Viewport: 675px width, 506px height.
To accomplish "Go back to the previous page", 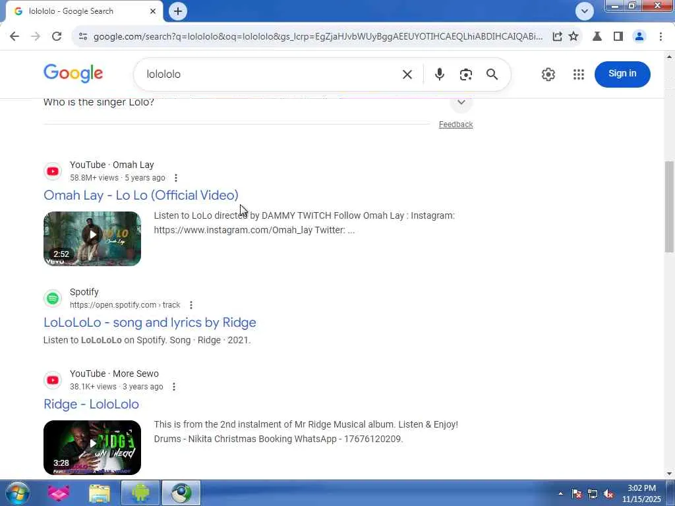I will coord(15,37).
